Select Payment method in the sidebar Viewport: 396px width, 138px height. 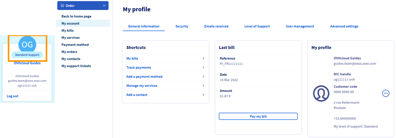(x=75, y=45)
